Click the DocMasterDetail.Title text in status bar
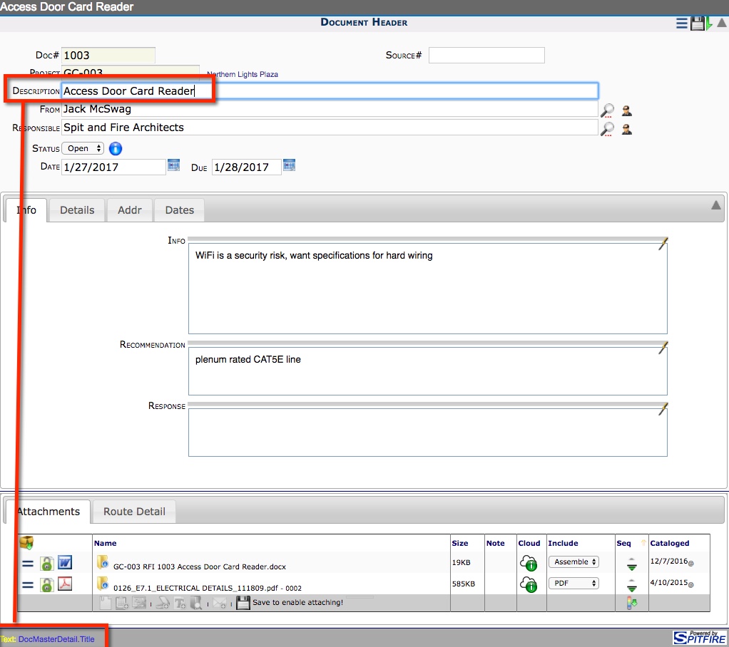Screen dimensions: 729x647 56,639
